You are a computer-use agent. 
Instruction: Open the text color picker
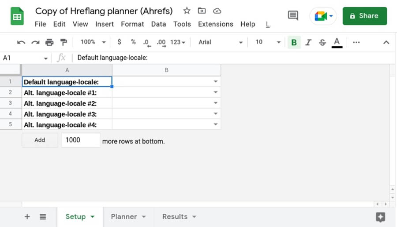337,42
